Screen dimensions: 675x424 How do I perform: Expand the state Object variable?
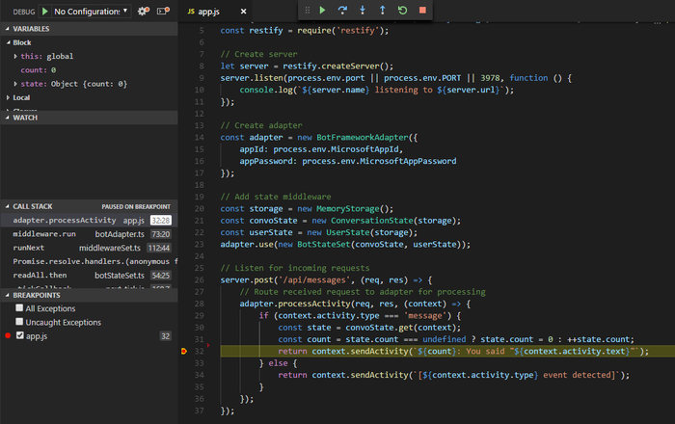[13, 83]
